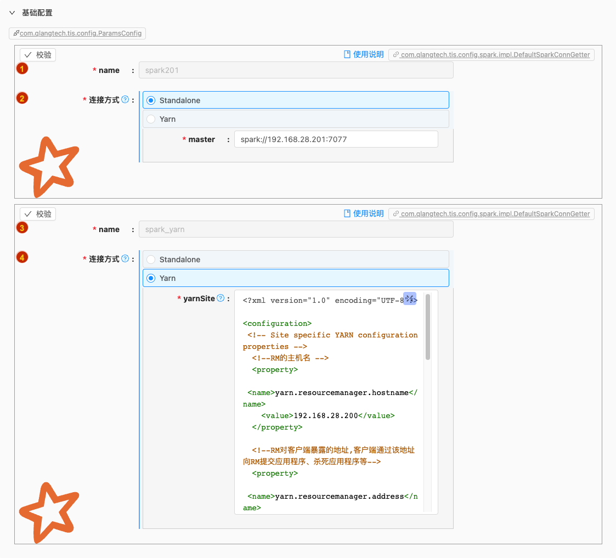Click the master field label

click(201, 139)
